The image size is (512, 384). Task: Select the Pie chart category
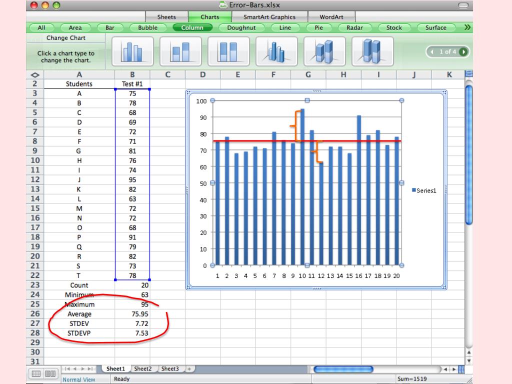(x=318, y=28)
